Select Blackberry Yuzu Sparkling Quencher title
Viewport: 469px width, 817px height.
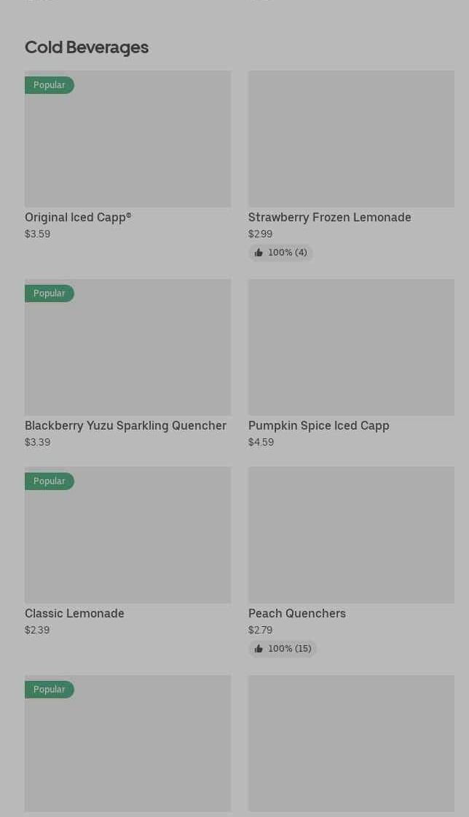pyautogui.click(x=125, y=425)
